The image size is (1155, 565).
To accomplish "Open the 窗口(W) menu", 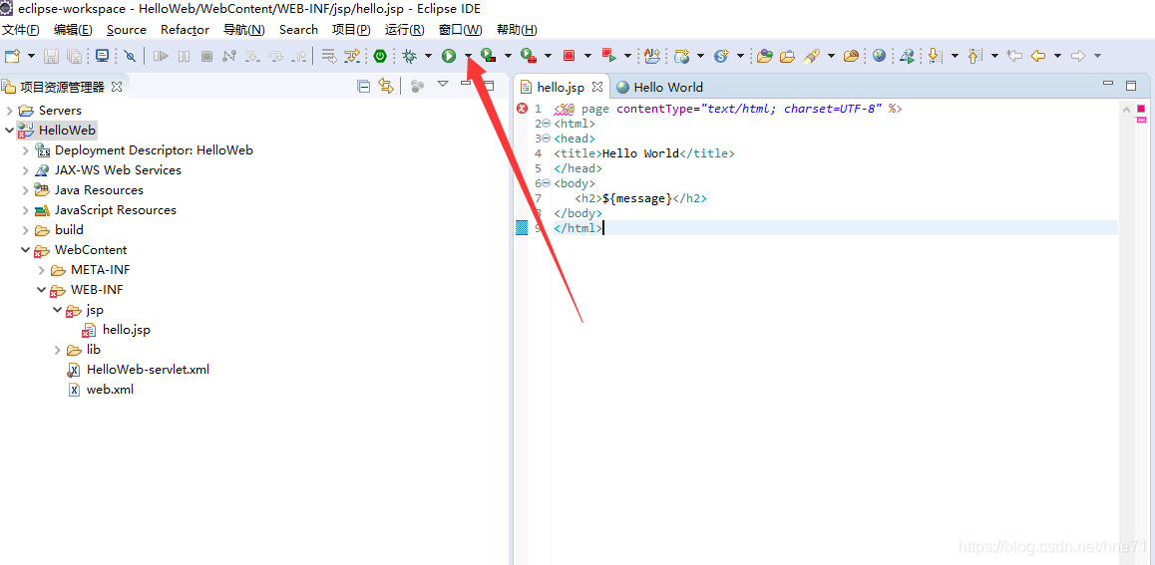I will pyautogui.click(x=461, y=30).
